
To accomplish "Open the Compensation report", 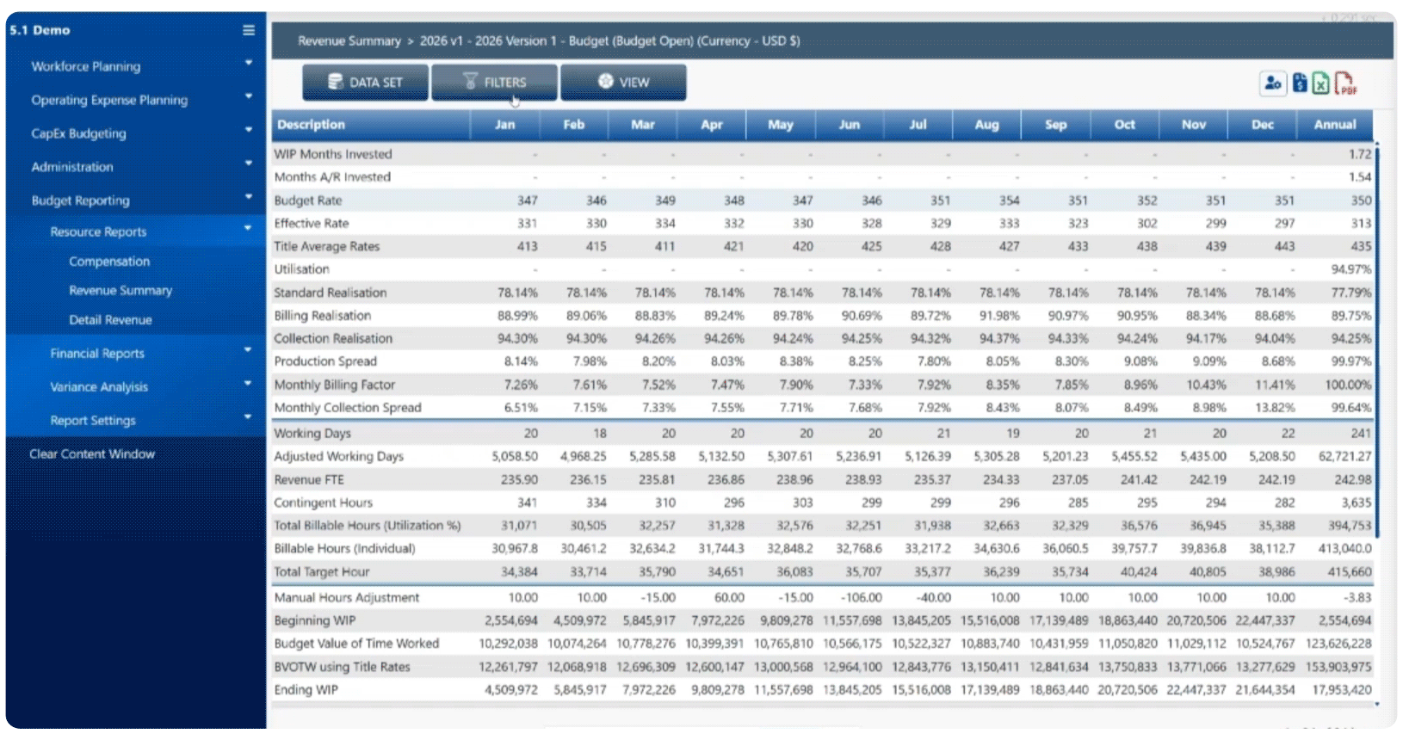I will (109, 262).
